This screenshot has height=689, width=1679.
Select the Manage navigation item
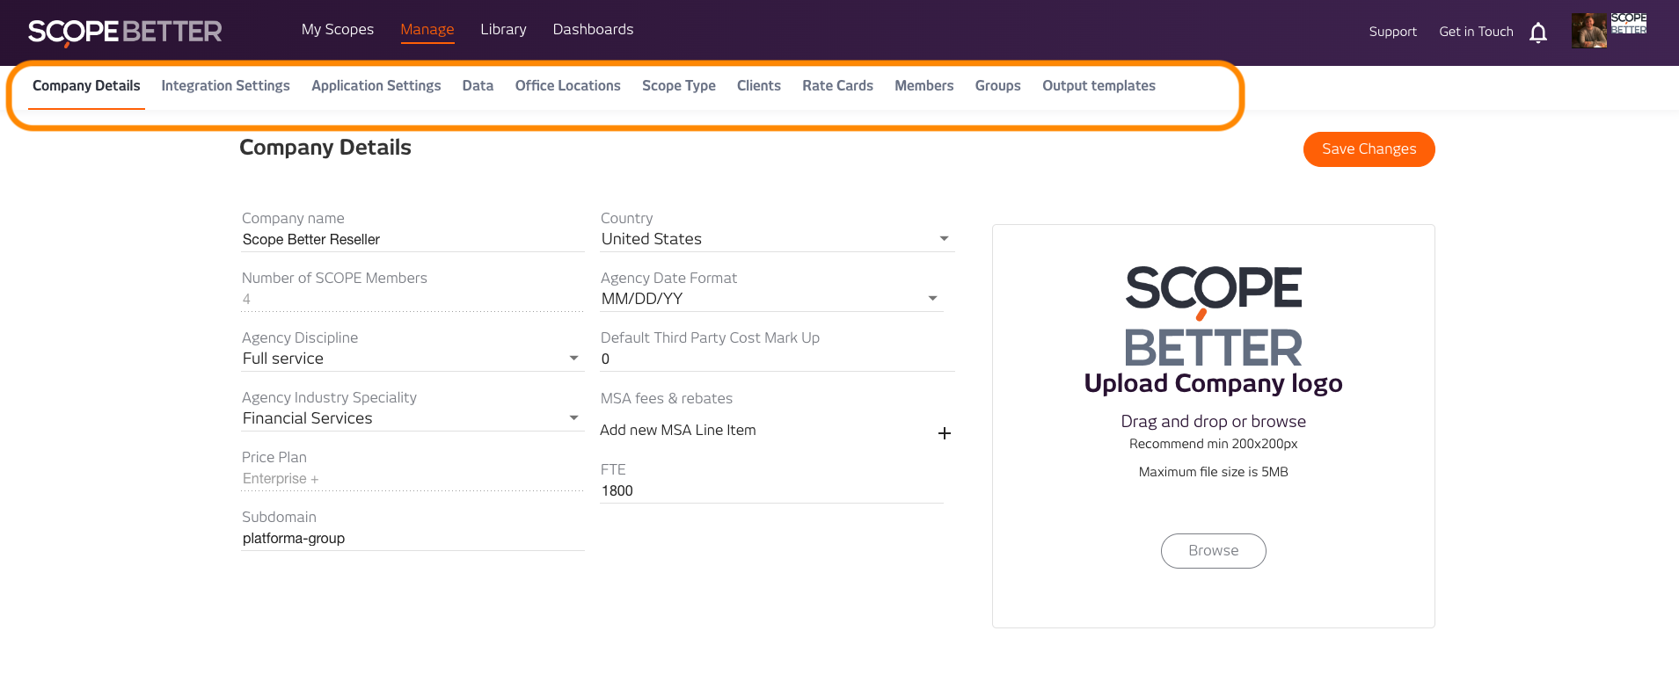[427, 29]
